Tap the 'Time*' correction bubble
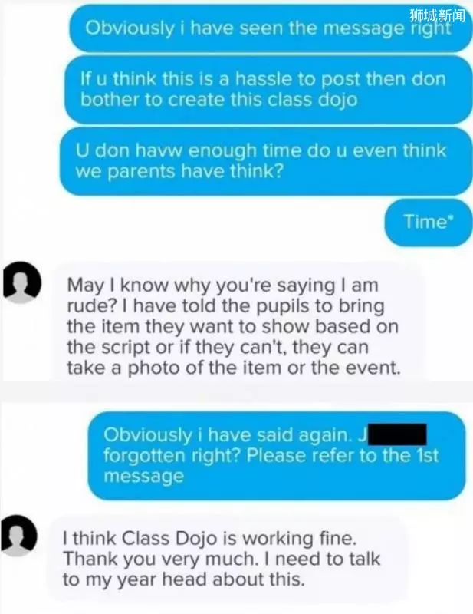 (x=428, y=222)
